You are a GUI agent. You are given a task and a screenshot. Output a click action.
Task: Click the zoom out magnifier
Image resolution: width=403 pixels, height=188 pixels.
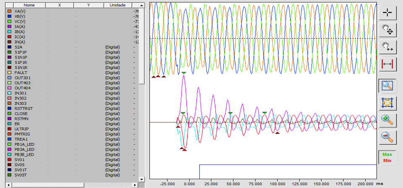[x=387, y=138]
